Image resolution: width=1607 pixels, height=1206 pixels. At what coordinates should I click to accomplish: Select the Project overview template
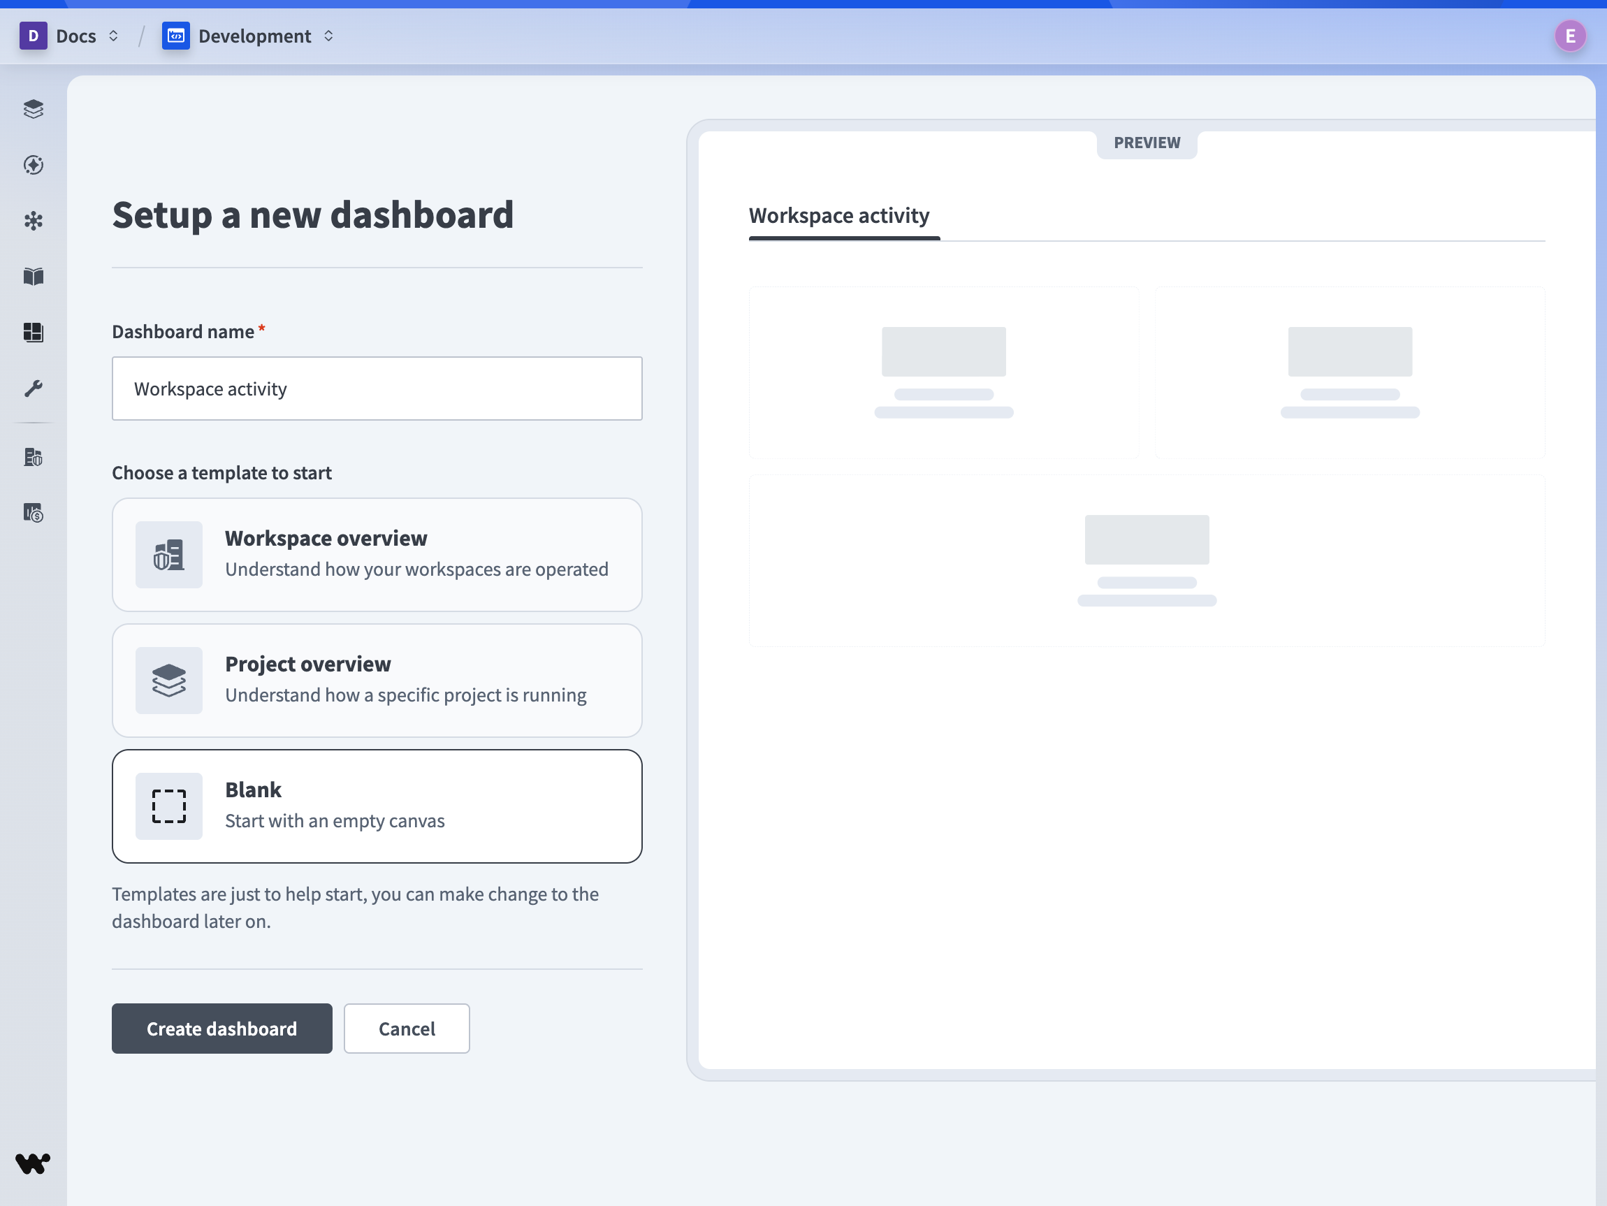377,680
